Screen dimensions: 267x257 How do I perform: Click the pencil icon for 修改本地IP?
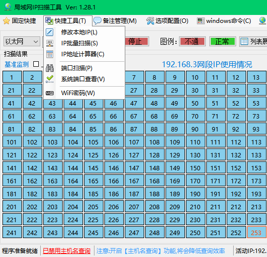click(x=50, y=32)
